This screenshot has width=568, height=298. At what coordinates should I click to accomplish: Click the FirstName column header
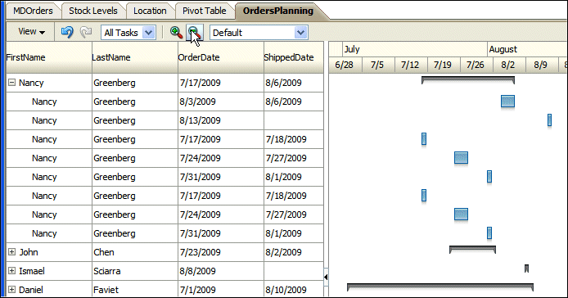pyautogui.click(x=49, y=57)
